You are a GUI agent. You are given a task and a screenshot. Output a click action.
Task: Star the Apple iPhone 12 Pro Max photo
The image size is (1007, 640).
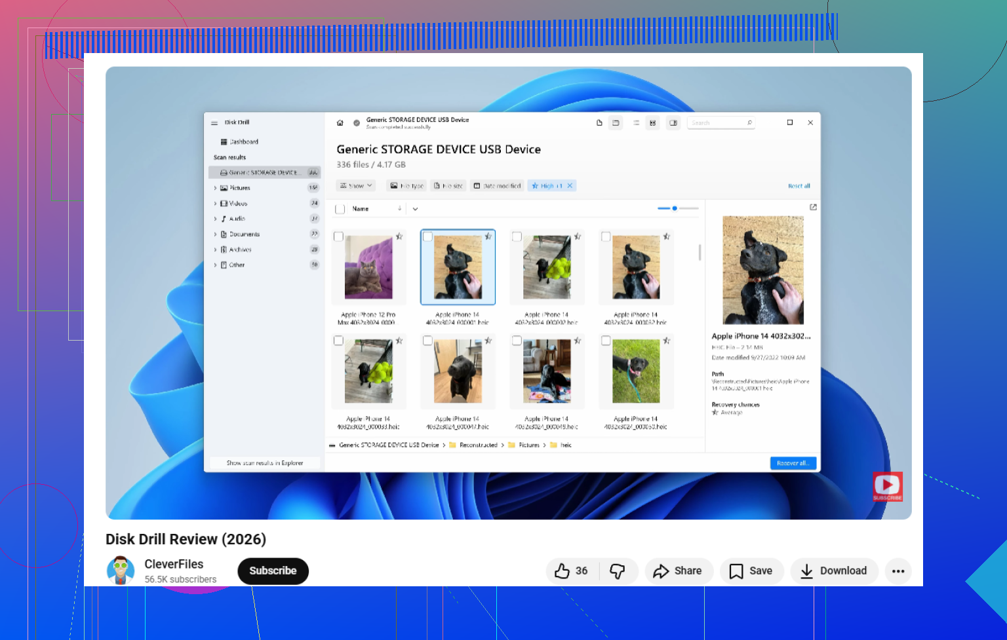399,236
